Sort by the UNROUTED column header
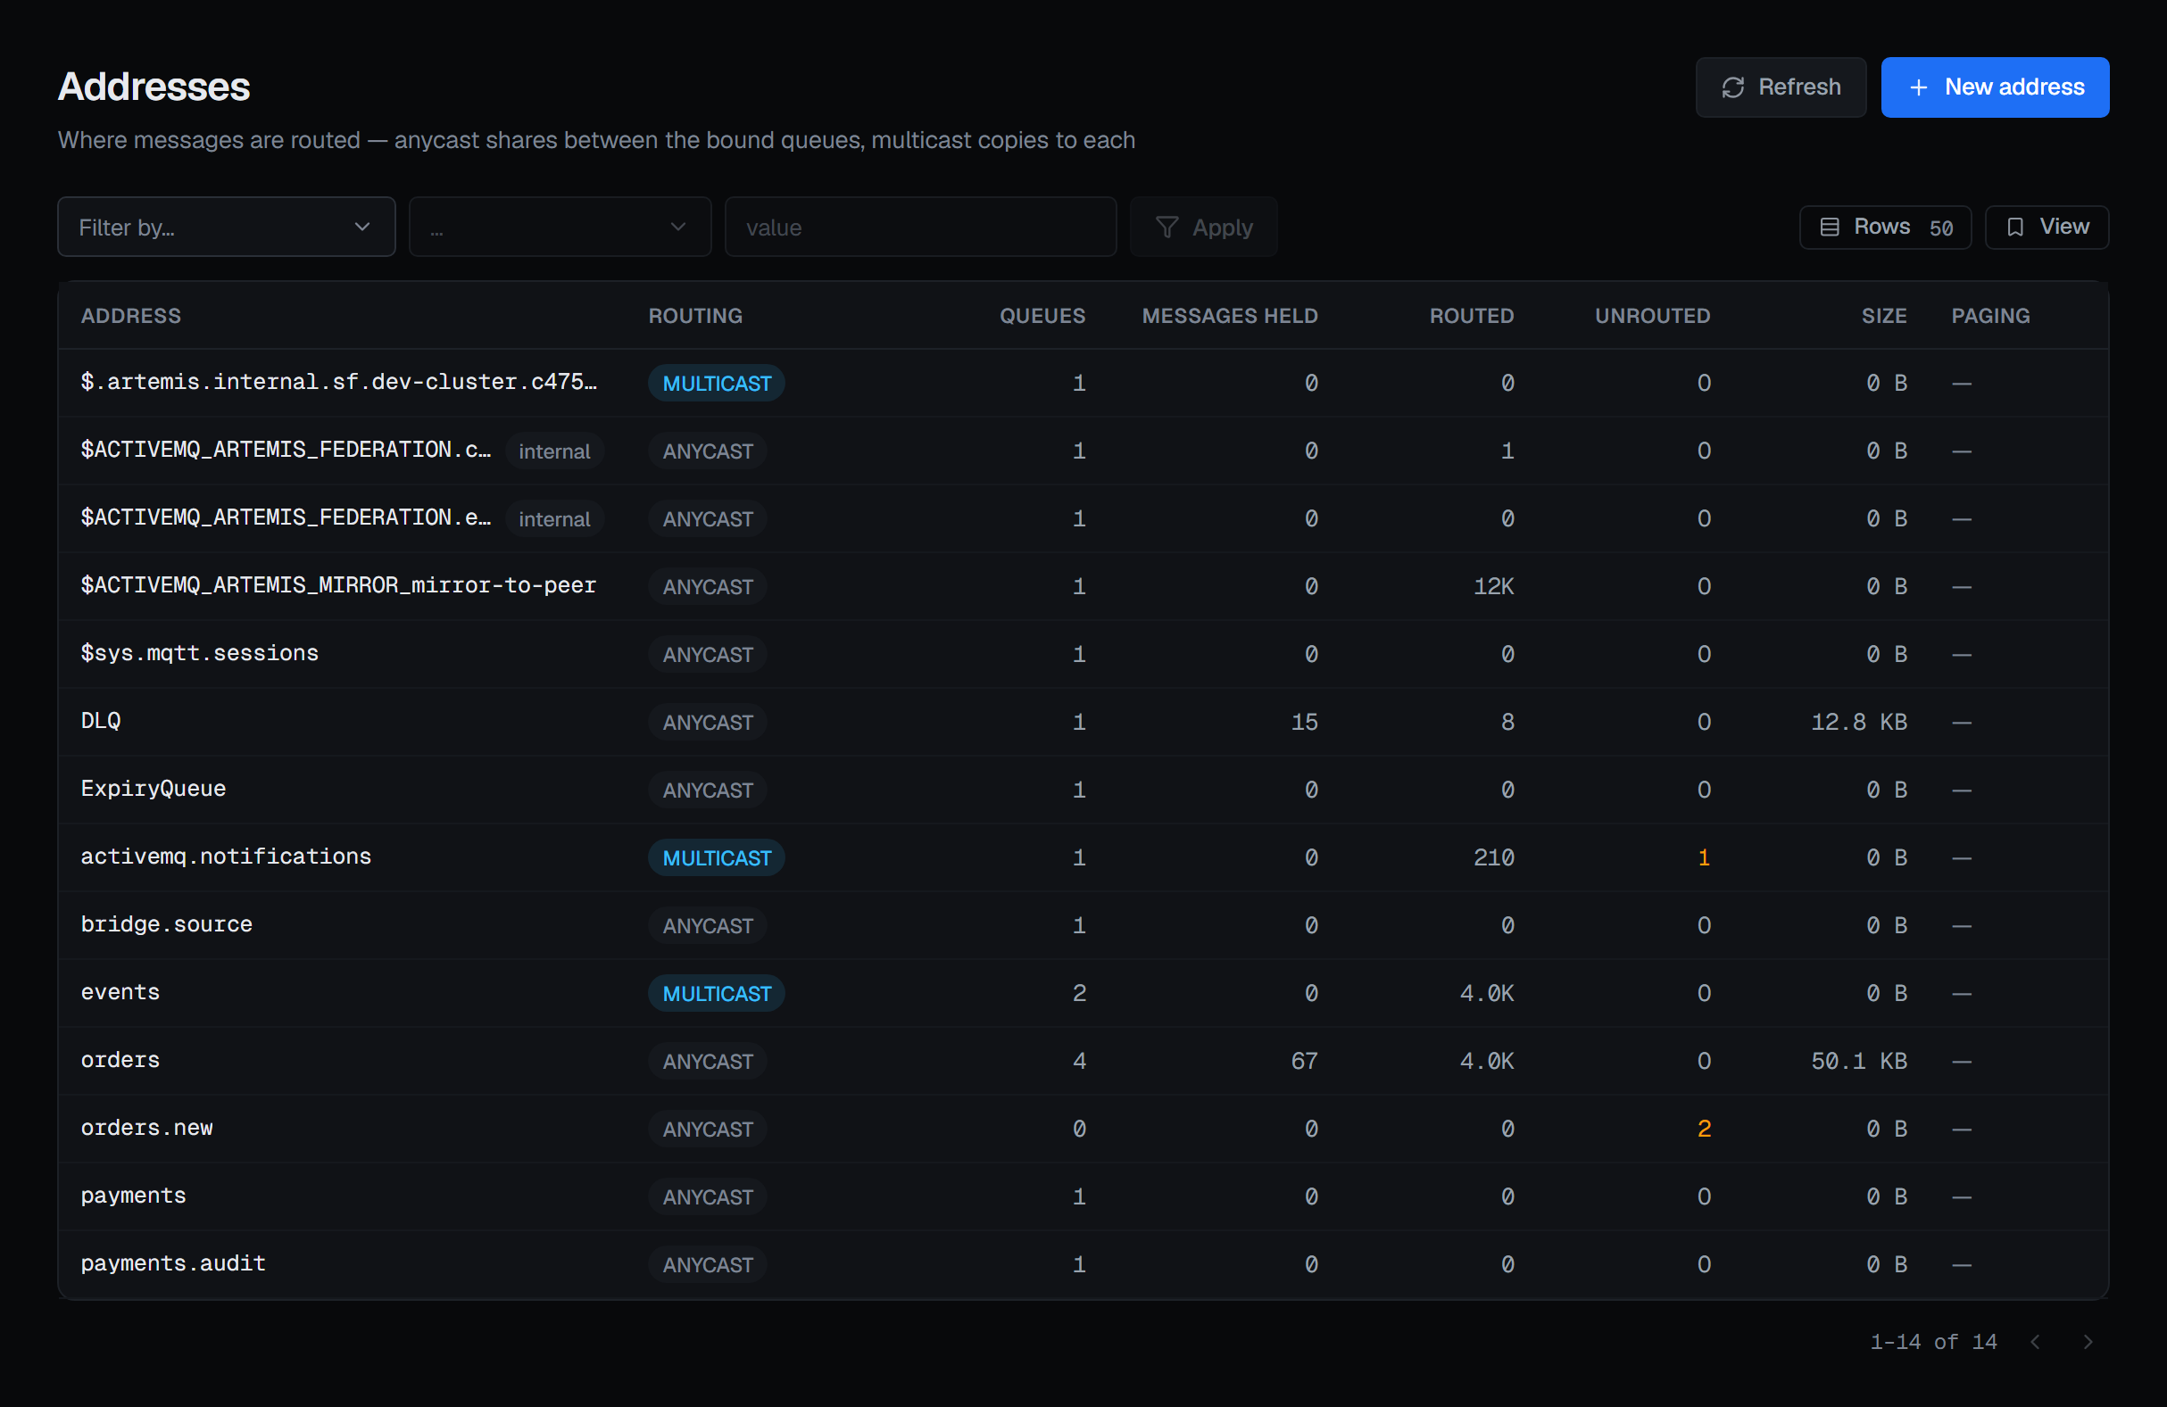The width and height of the screenshot is (2167, 1407). [x=1652, y=316]
